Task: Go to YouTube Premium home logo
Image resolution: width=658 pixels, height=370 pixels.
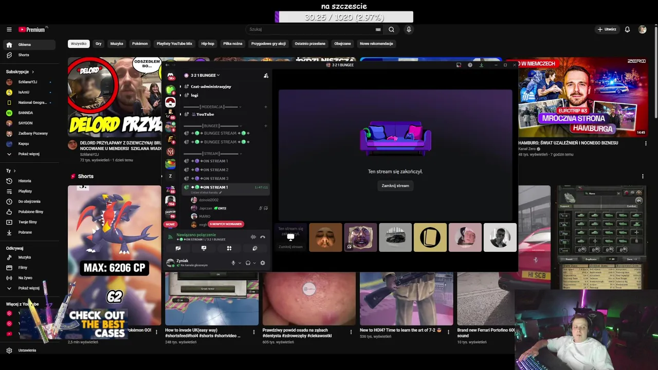Action: point(32,29)
